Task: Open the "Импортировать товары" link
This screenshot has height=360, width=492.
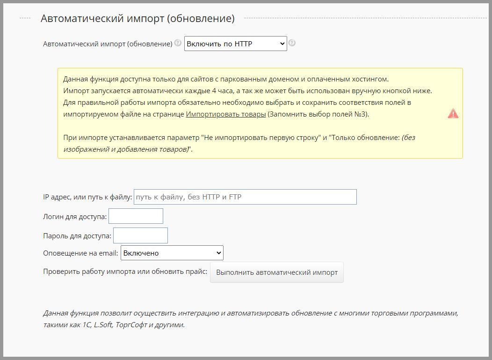Action: tap(225, 114)
